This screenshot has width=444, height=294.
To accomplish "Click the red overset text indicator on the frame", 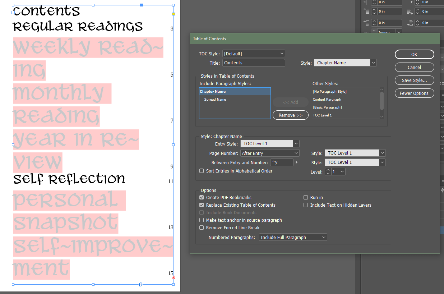I will (174, 277).
